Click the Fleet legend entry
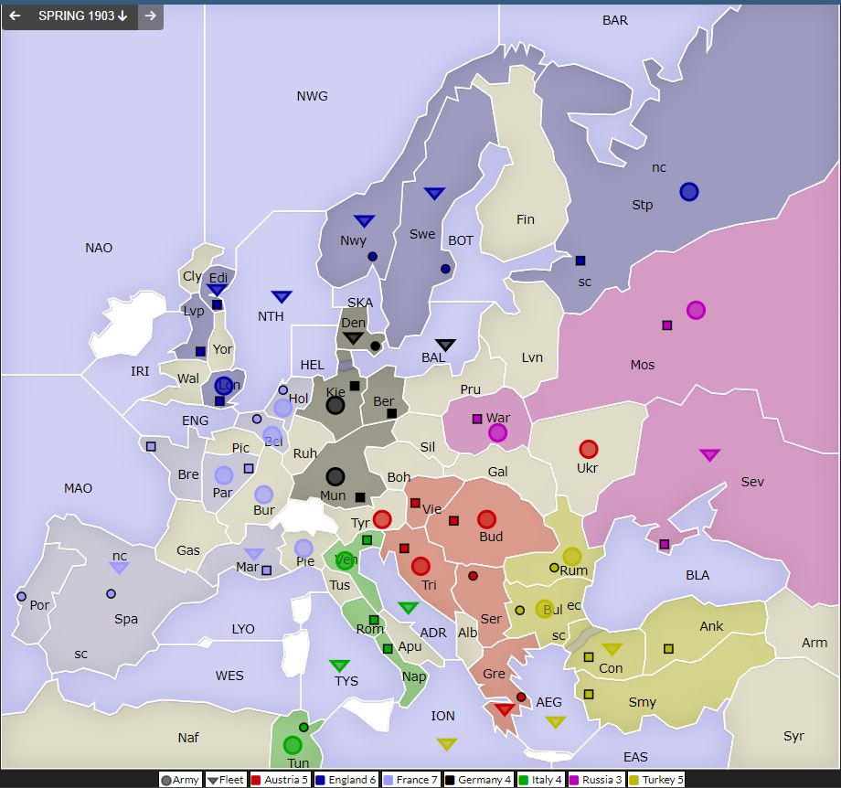This screenshot has height=788, width=841. (226, 780)
